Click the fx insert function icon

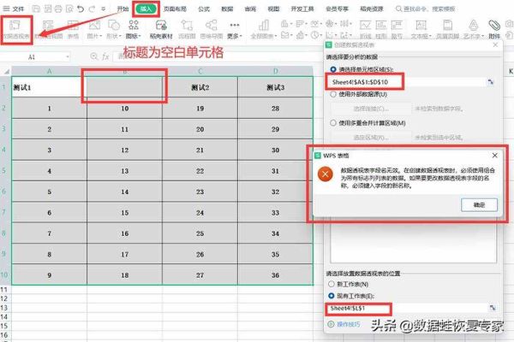click(105, 57)
